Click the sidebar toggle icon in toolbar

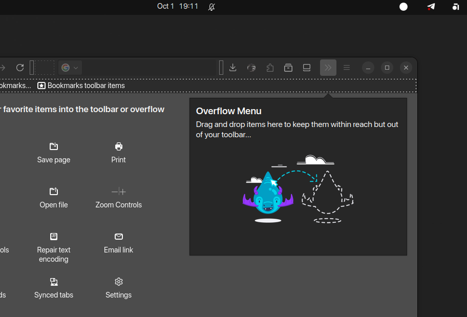tap(307, 68)
